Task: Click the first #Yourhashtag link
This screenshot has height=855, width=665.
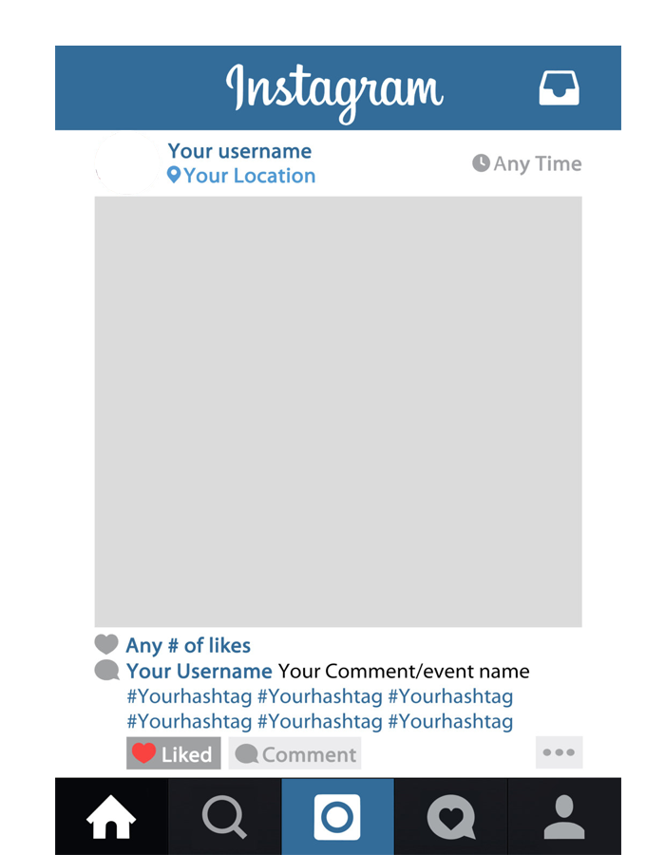Action: (189, 696)
